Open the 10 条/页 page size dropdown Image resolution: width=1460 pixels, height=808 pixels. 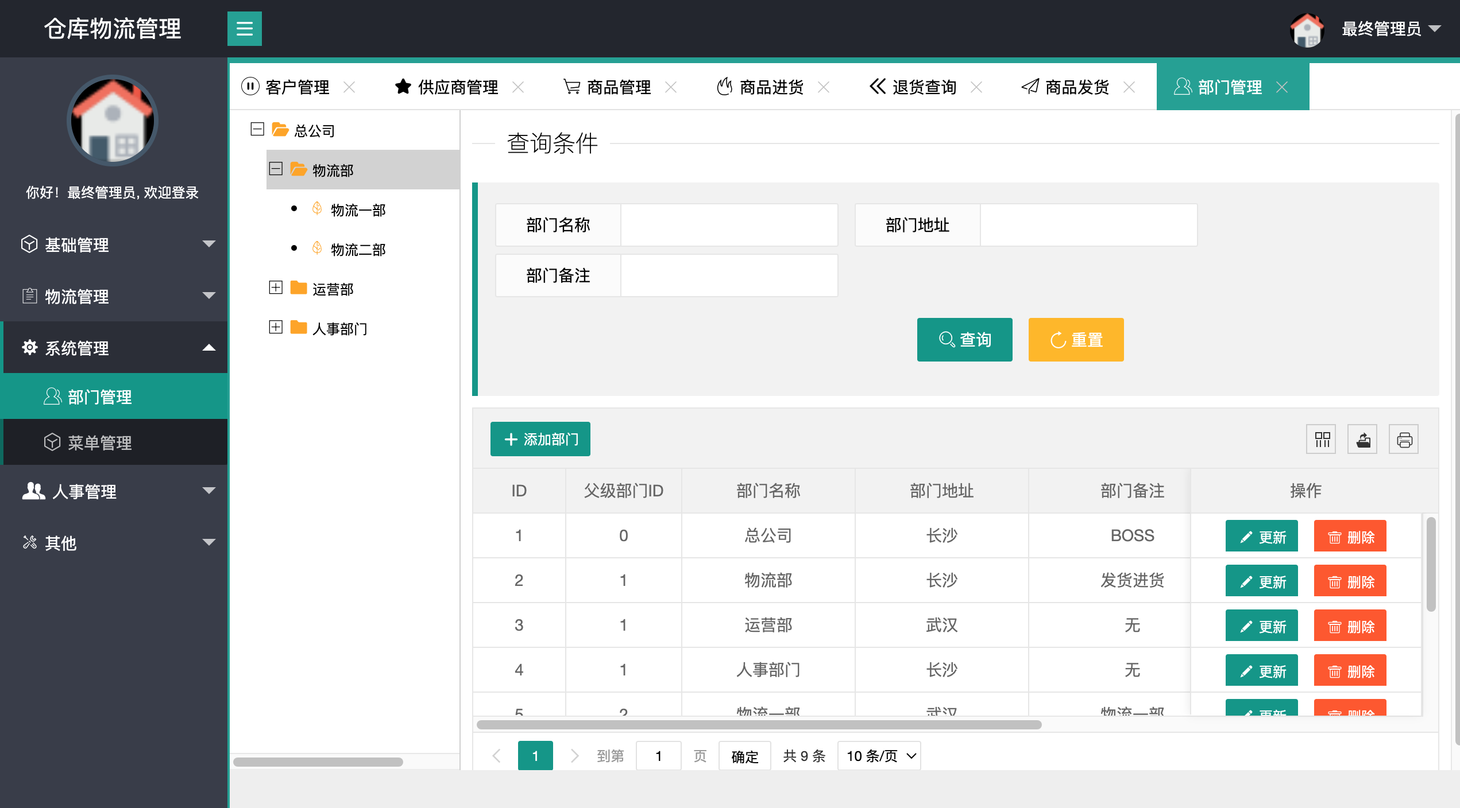click(879, 756)
